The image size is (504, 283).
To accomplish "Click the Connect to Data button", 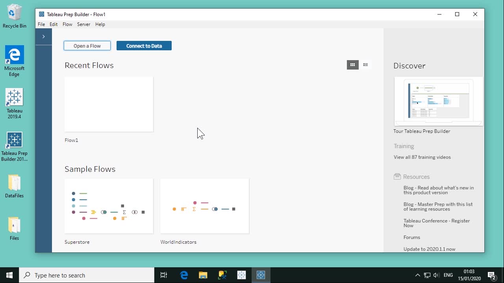I will [x=144, y=46].
